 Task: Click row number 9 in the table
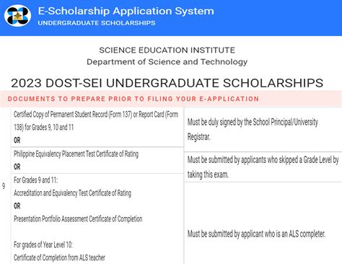tap(4, 186)
